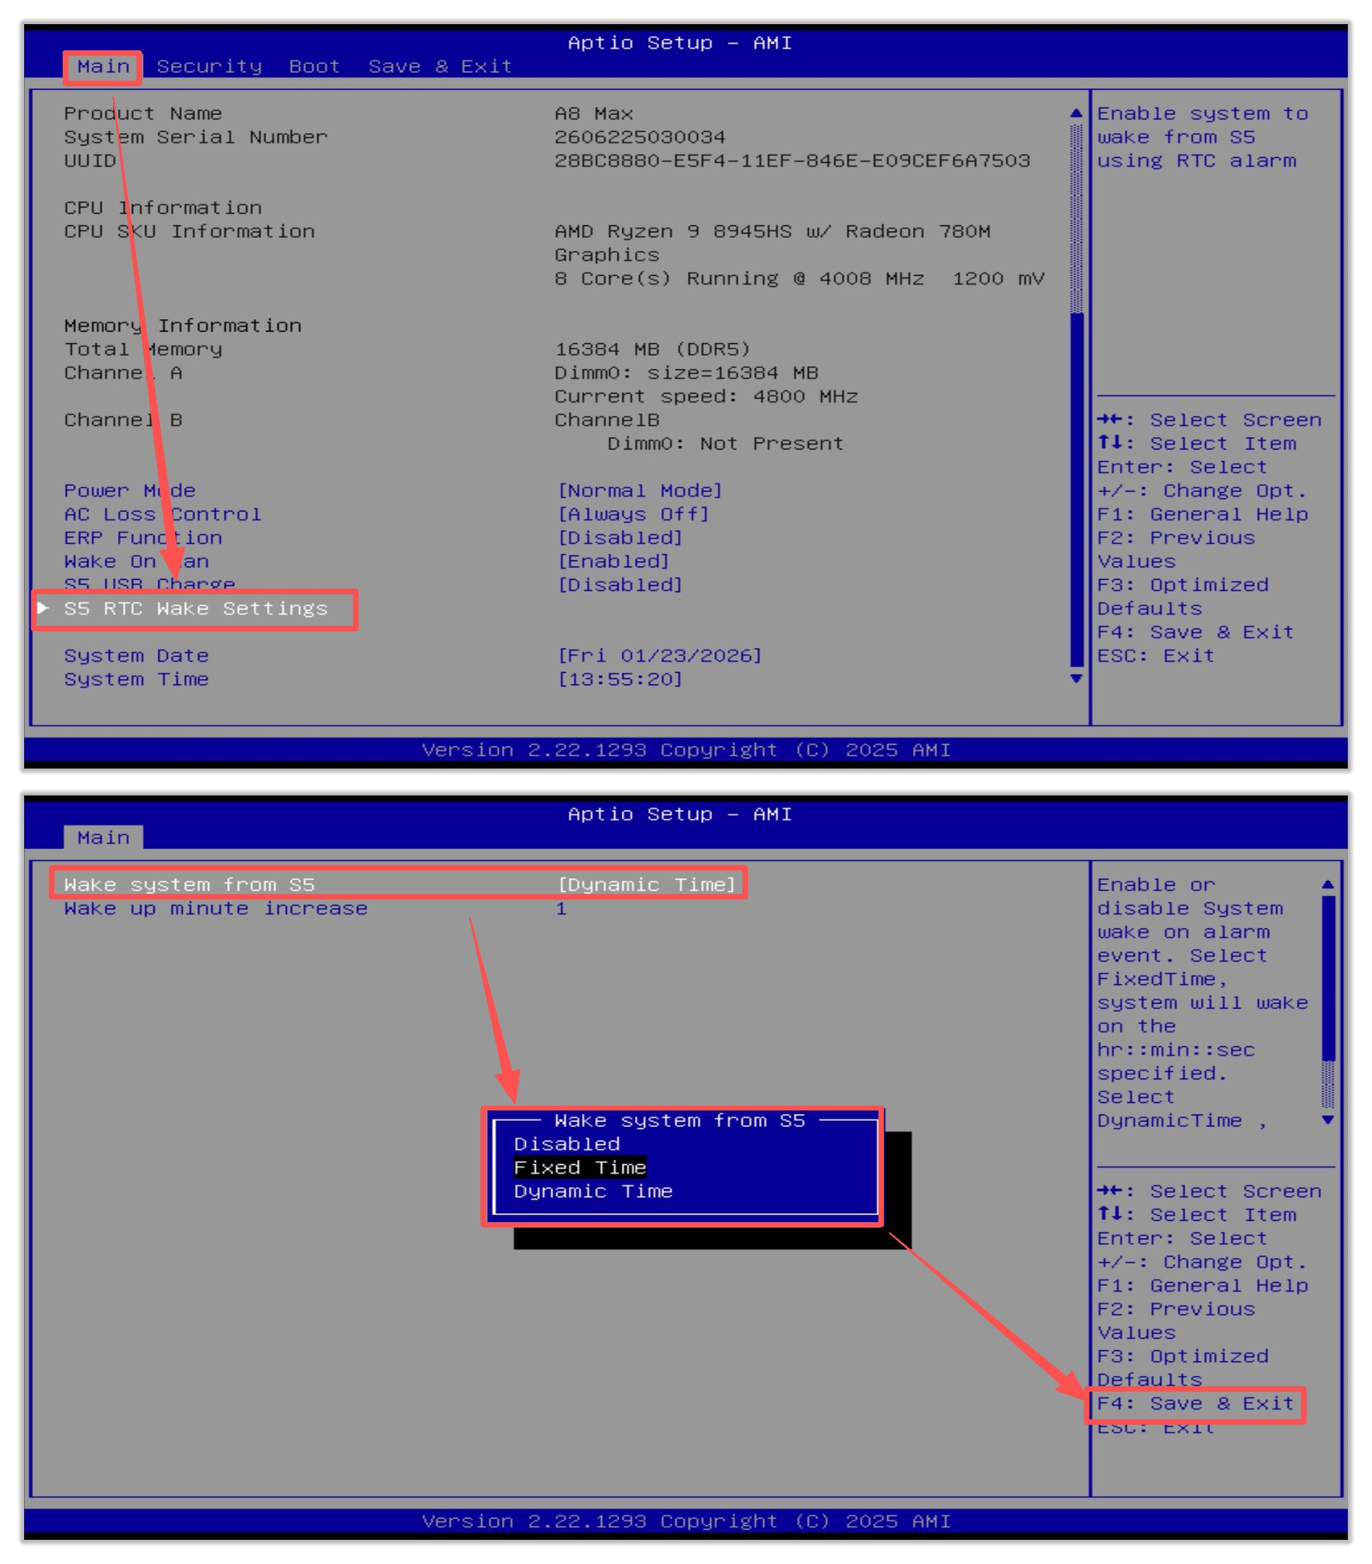Toggle Wake On Lan Enabled value
This screenshot has width=1372, height=1564.
[x=613, y=562]
